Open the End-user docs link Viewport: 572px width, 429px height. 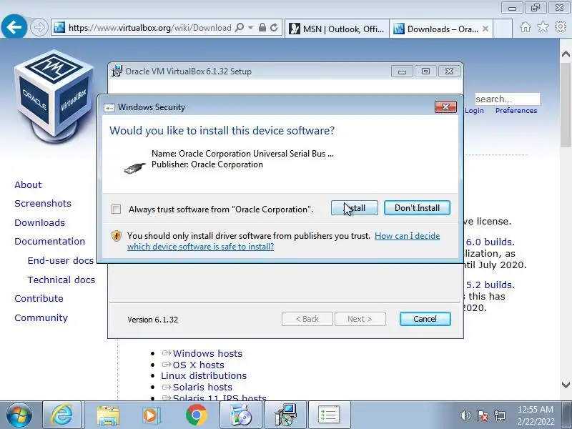pos(61,260)
